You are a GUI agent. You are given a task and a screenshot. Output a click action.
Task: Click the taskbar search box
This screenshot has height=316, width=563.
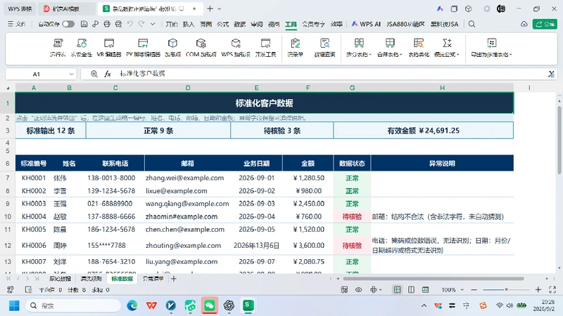[x=73, y=305]
